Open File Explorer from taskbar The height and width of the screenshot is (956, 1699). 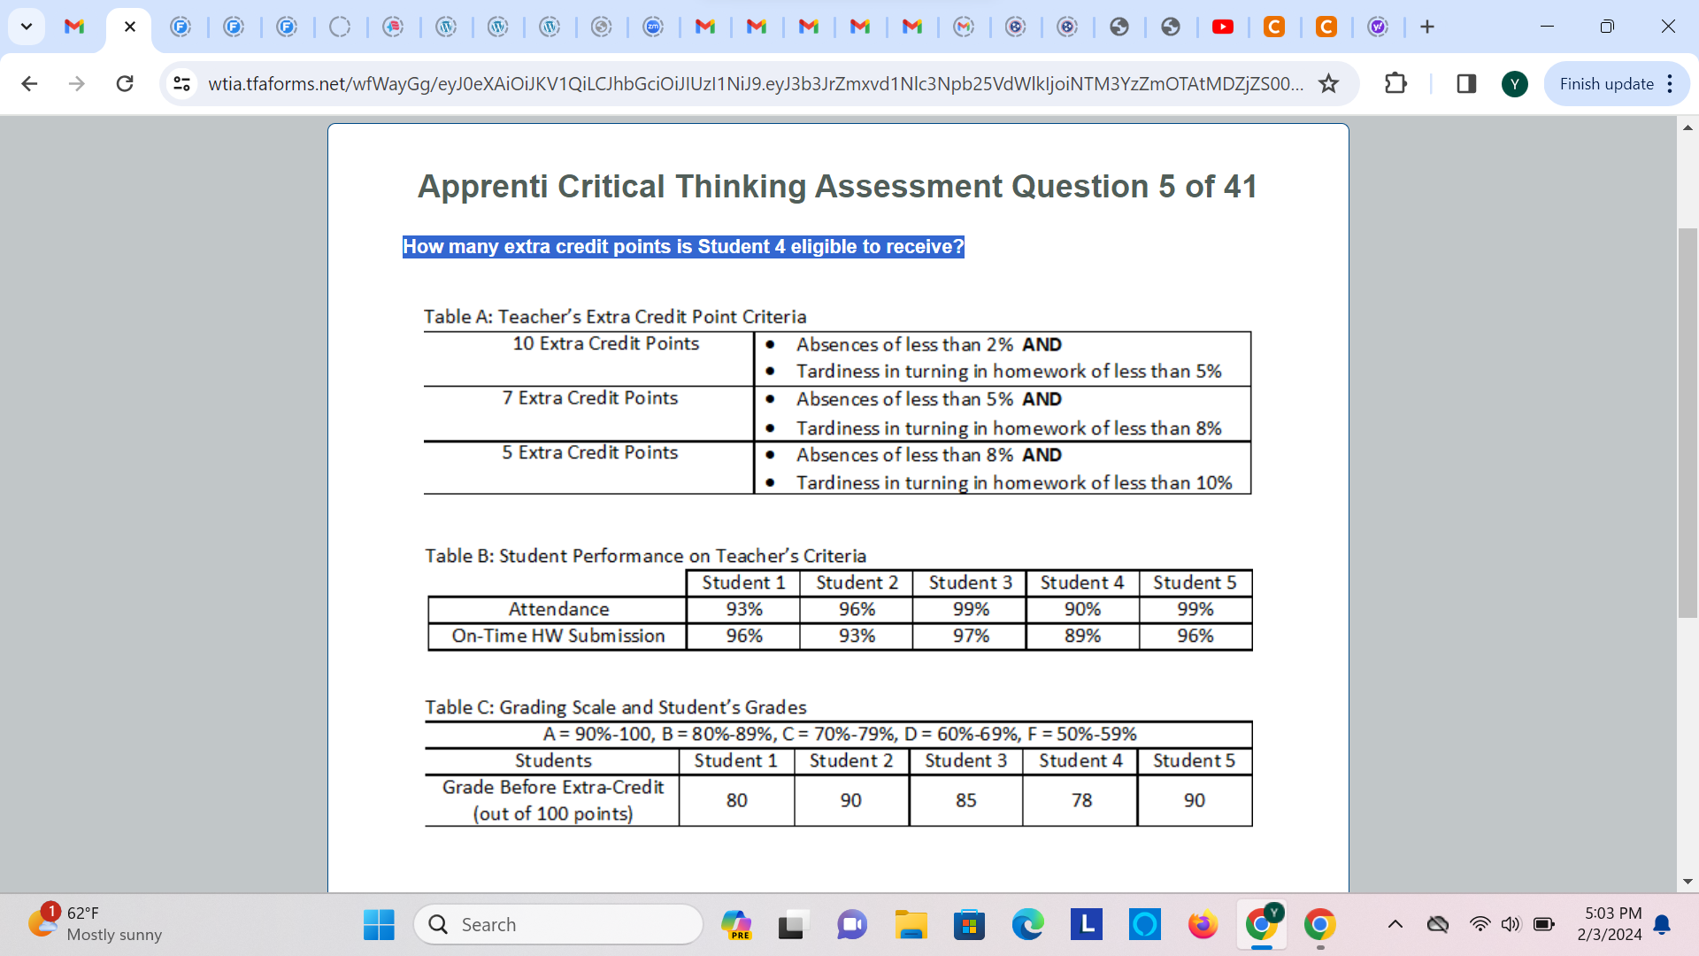coord(911,925)
